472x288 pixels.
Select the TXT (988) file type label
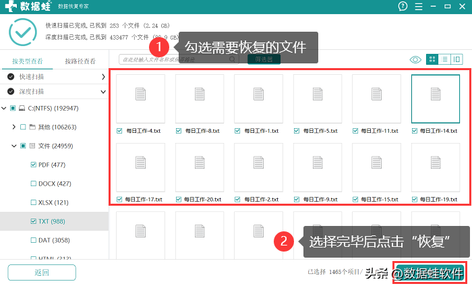(51, 221)
